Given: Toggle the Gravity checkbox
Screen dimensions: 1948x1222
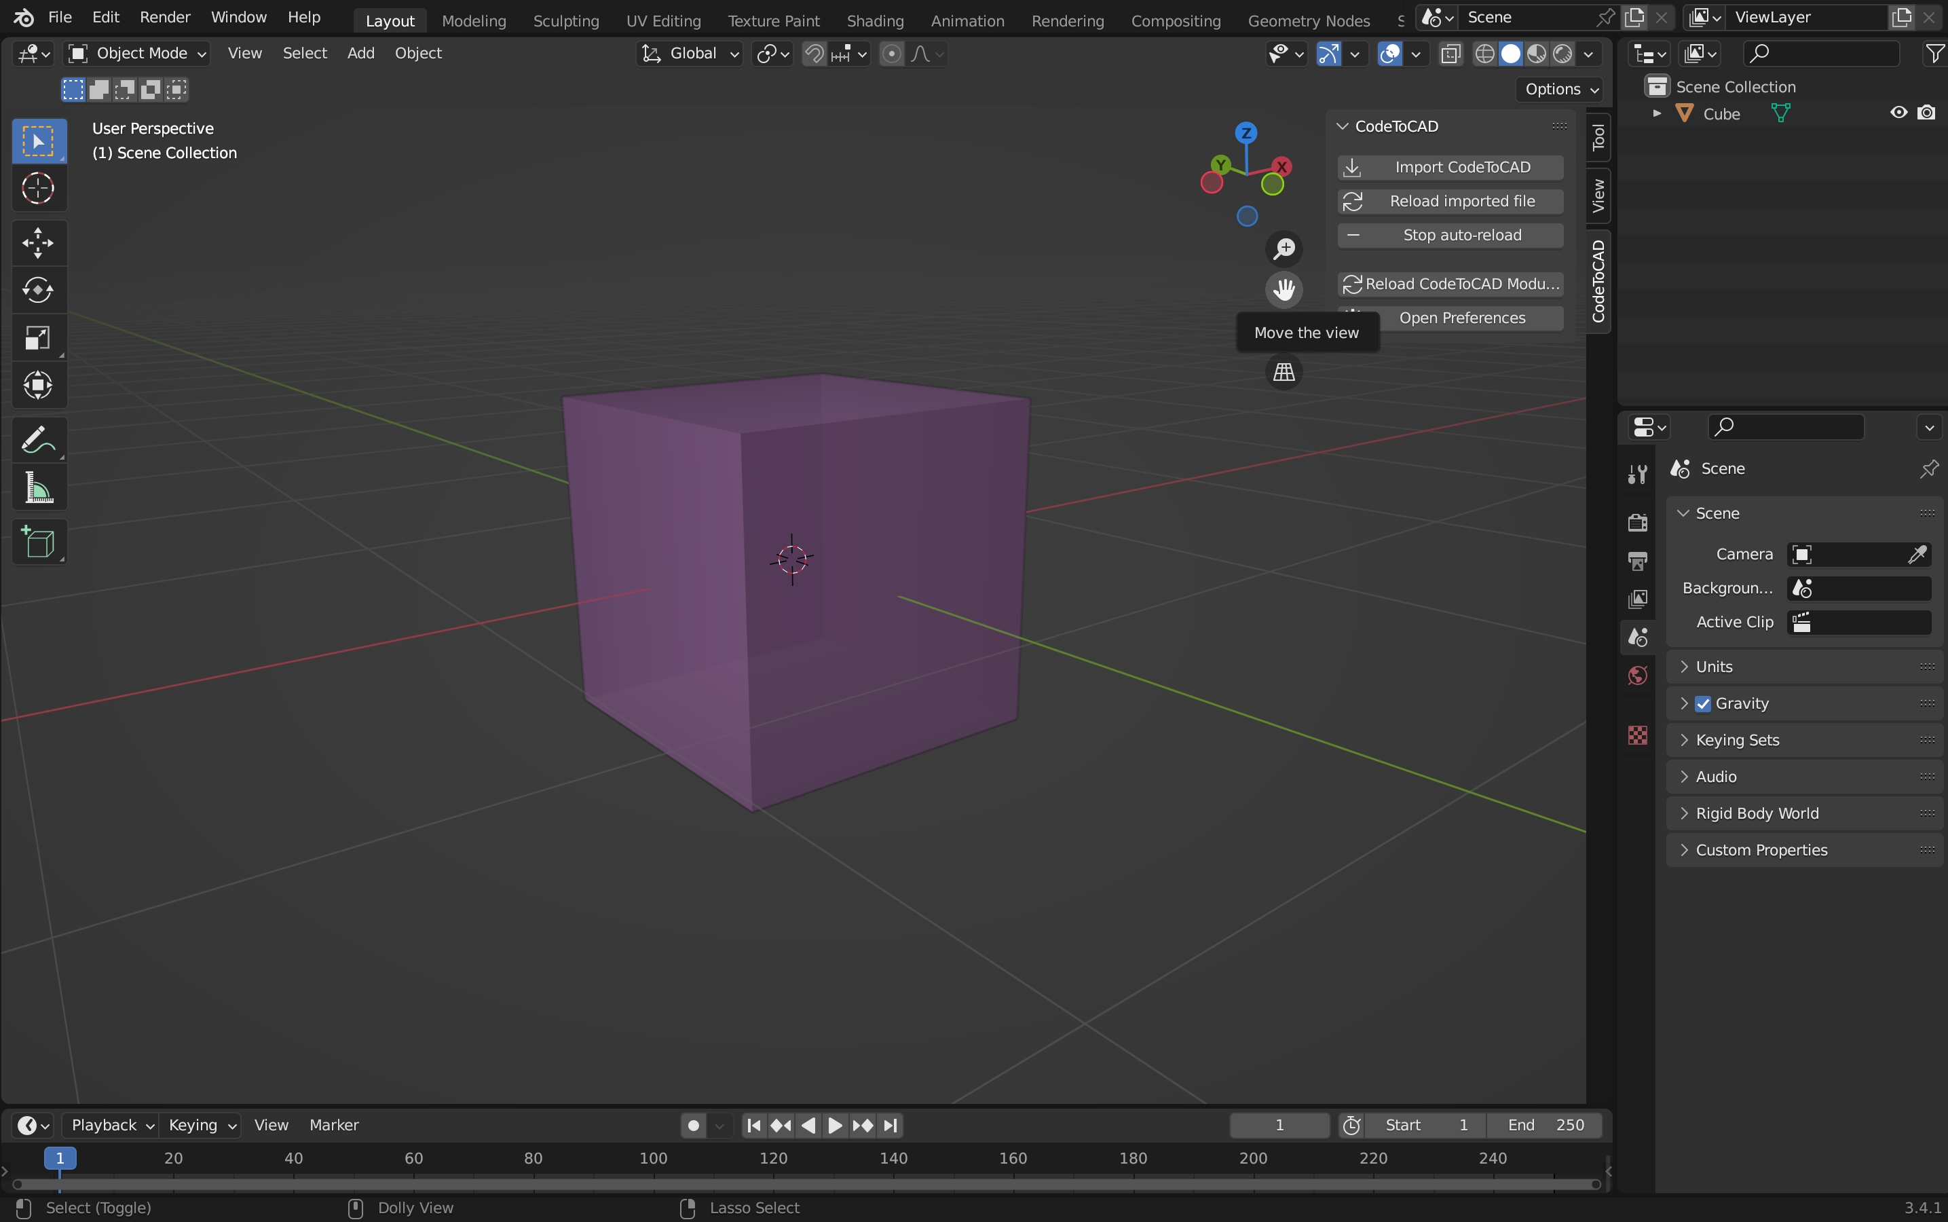Looking at the screenshot, I should tap(1703, 704).
